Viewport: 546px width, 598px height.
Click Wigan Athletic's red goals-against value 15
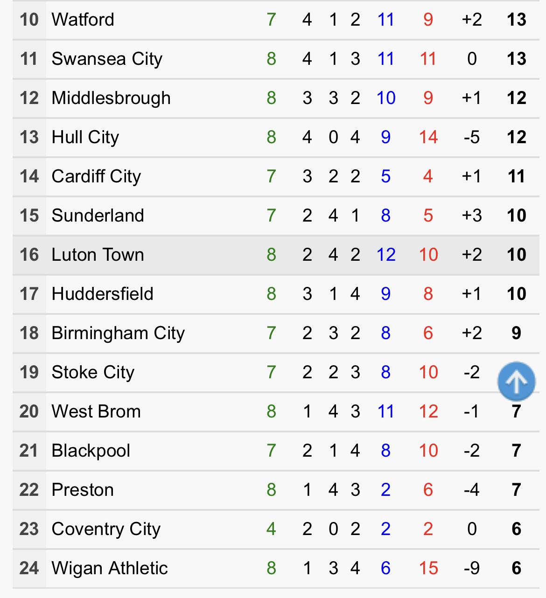pyautogui.click(x=428, y=568)
